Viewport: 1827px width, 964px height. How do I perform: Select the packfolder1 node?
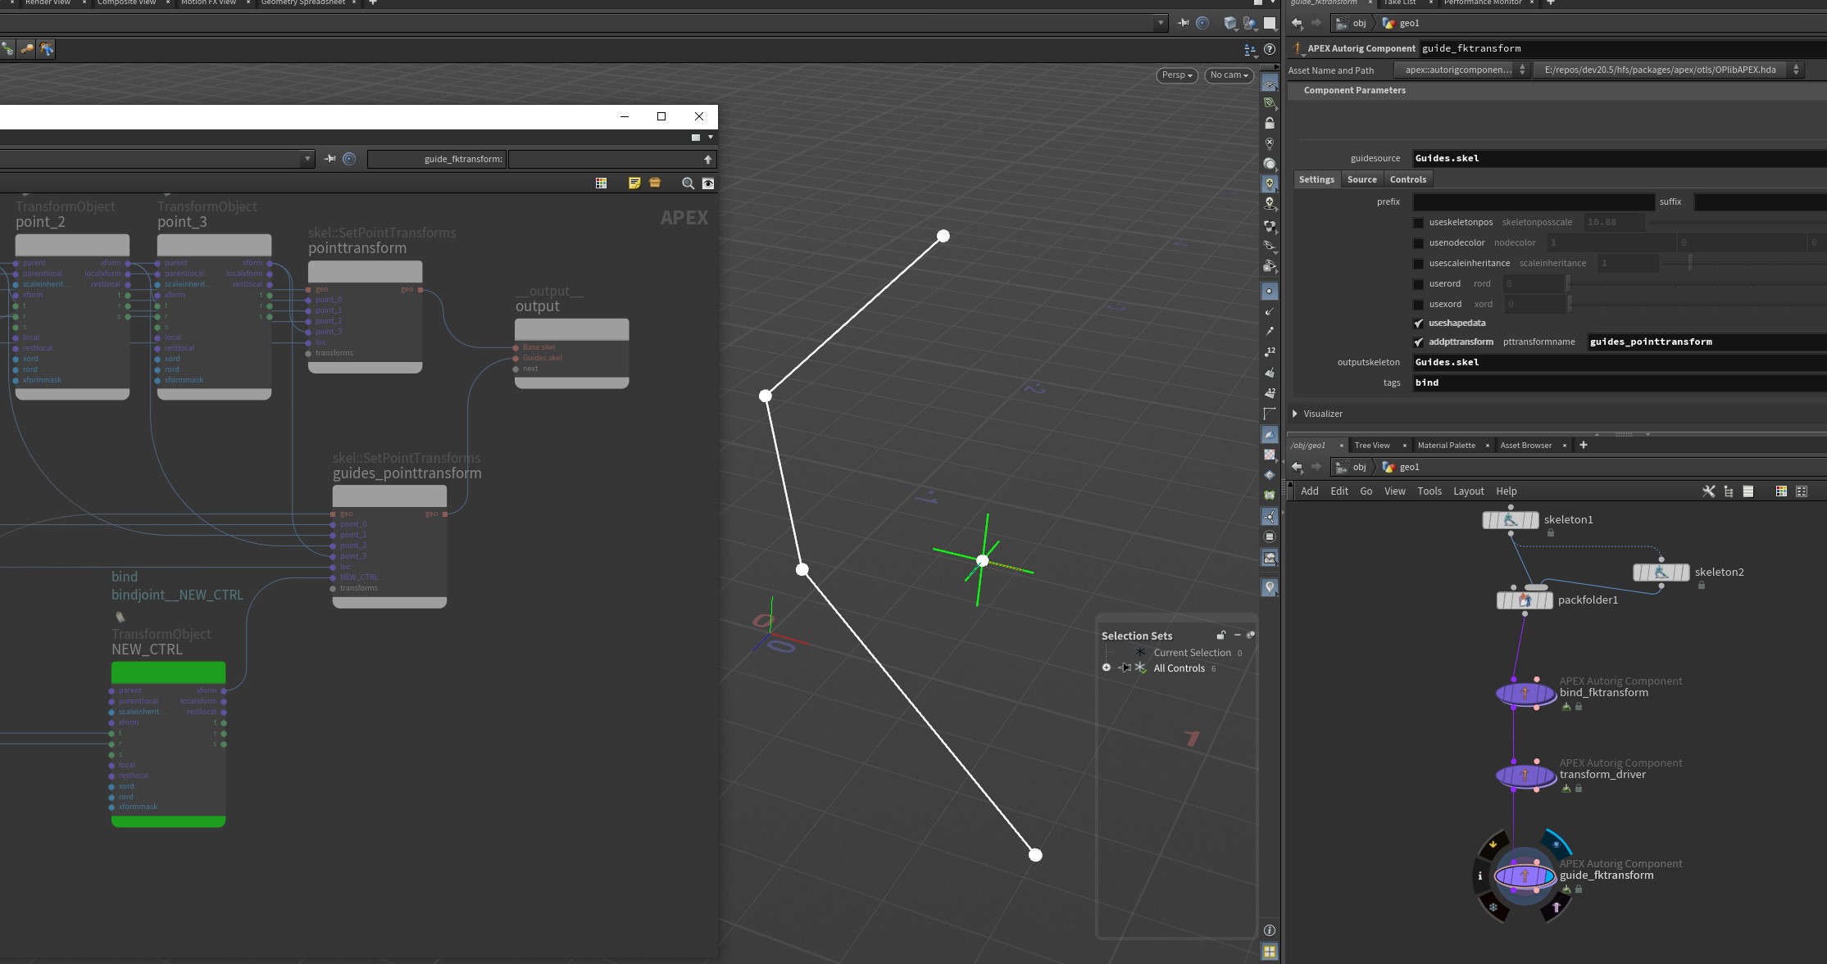[1525, 600]
